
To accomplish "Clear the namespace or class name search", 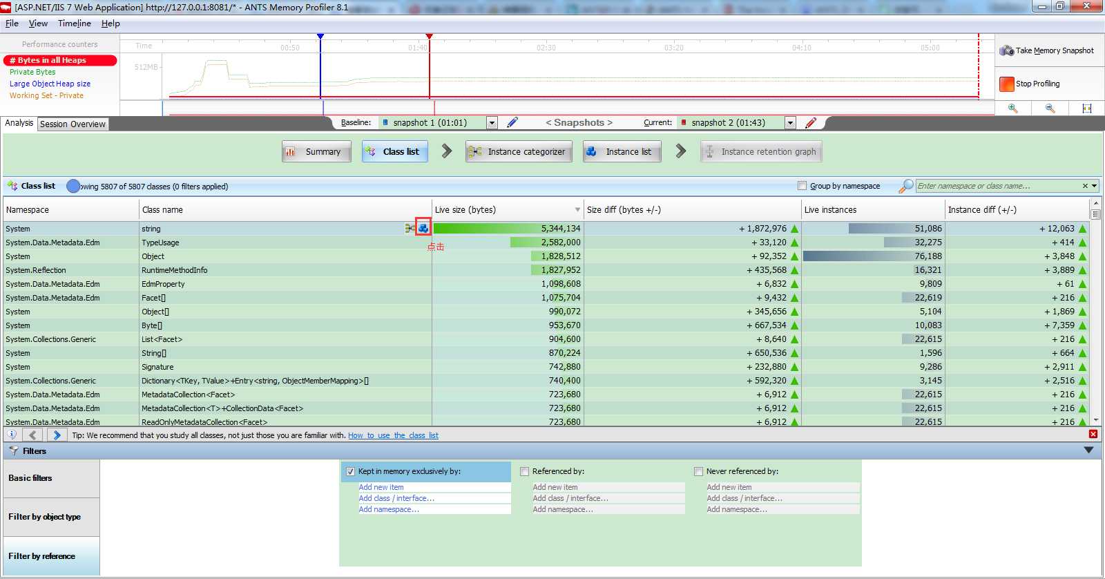I will (1085, 186).
